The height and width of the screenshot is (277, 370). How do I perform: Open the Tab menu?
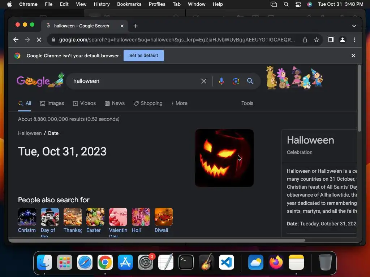[x=176, y=4]
